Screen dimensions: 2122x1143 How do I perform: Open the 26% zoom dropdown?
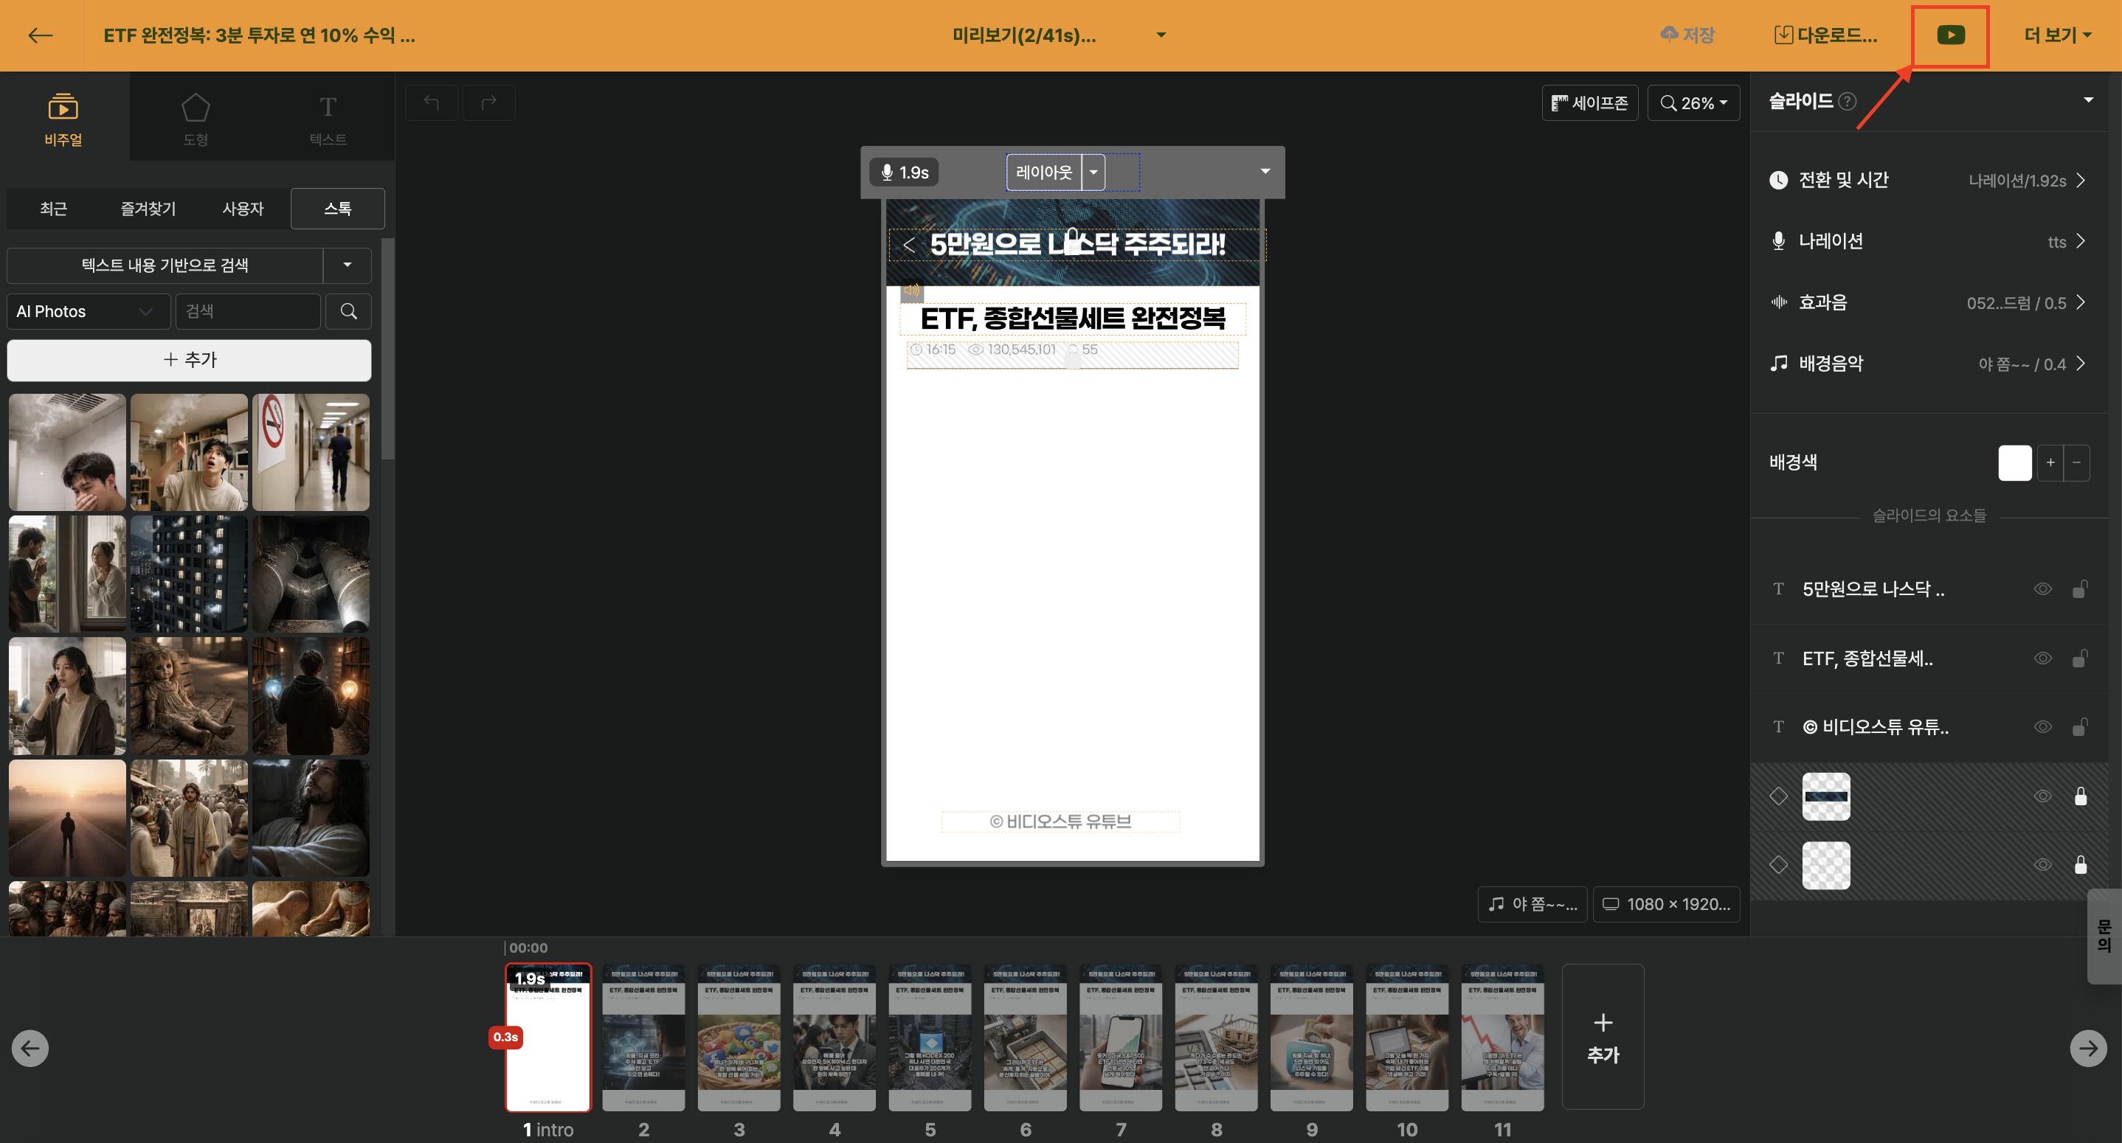click(x=1693, y=103)
